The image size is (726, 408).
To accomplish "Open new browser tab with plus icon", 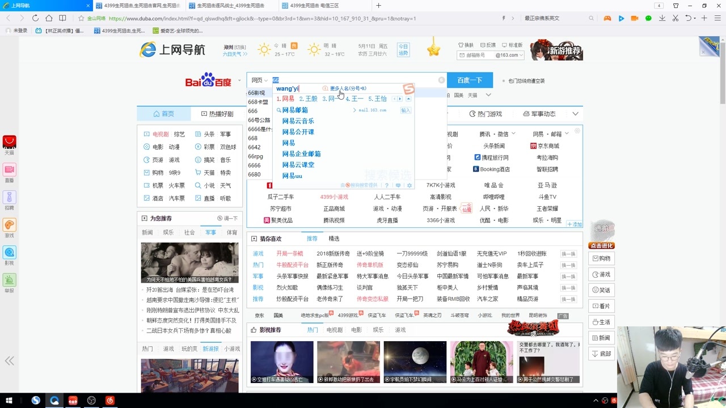I will (378, 6).
